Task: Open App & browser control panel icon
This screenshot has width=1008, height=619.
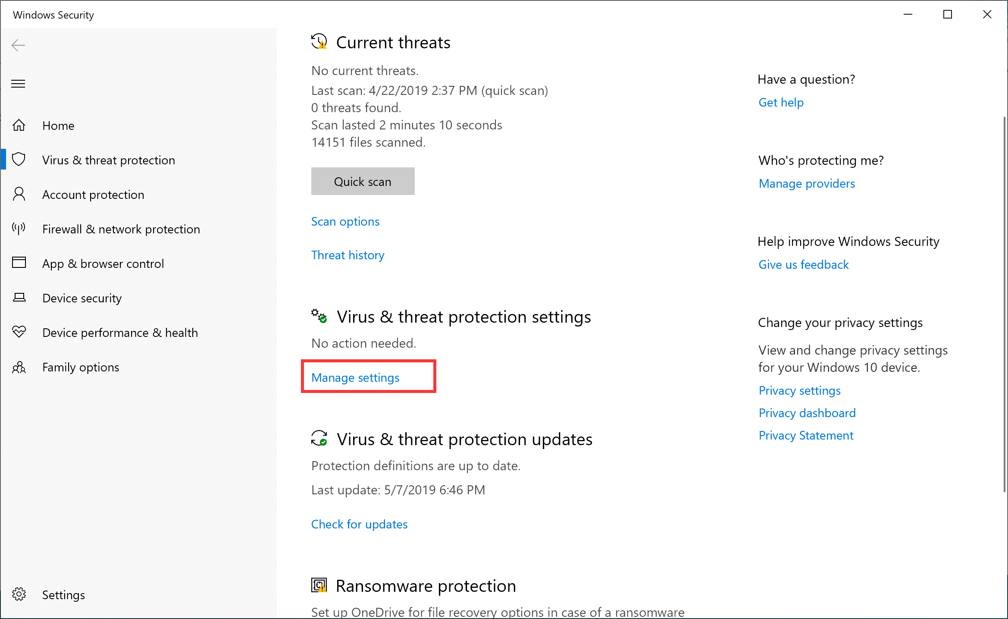Action: click(19, 263)
